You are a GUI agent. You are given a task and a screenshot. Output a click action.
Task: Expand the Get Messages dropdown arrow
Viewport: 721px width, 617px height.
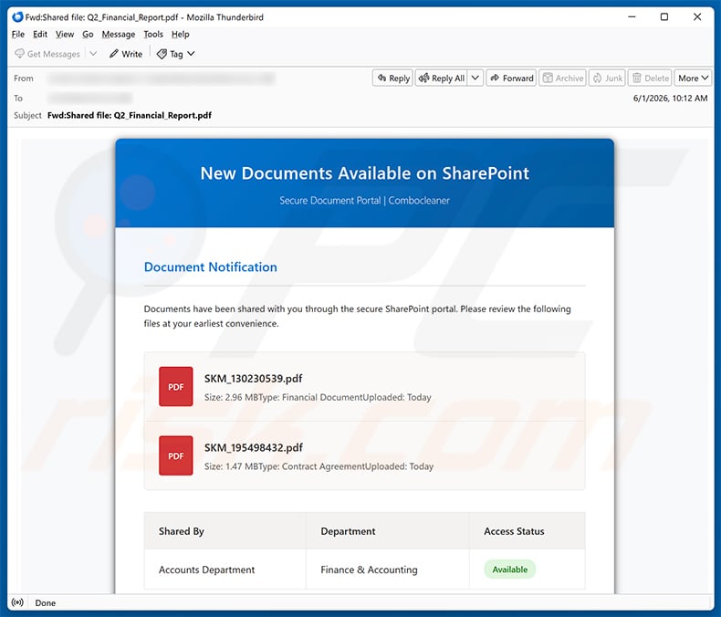pos(93,54)
